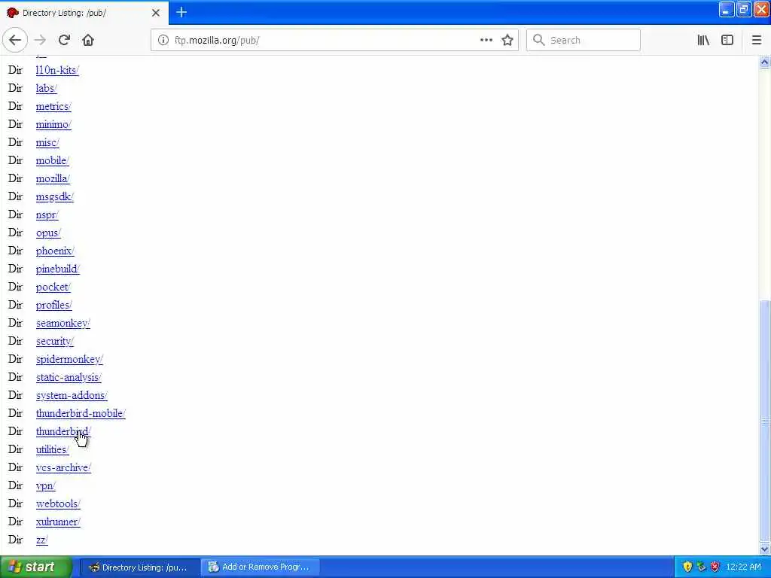Click in the Search input box
Viewport: 771px width, 578px height.
coord(584,41)
